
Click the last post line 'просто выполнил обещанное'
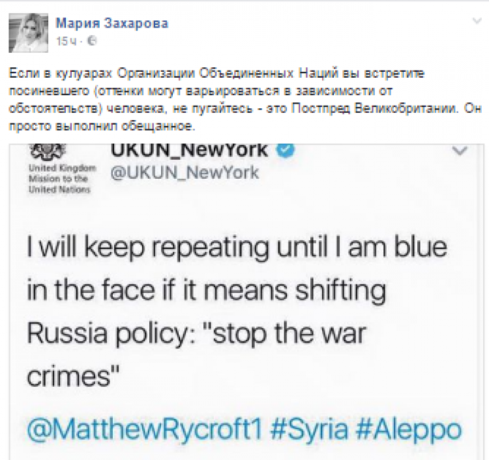pyautogui.click(x=102, y=127)
